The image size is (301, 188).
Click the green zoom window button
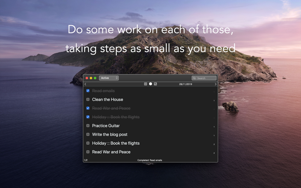[x=95, y=78]
